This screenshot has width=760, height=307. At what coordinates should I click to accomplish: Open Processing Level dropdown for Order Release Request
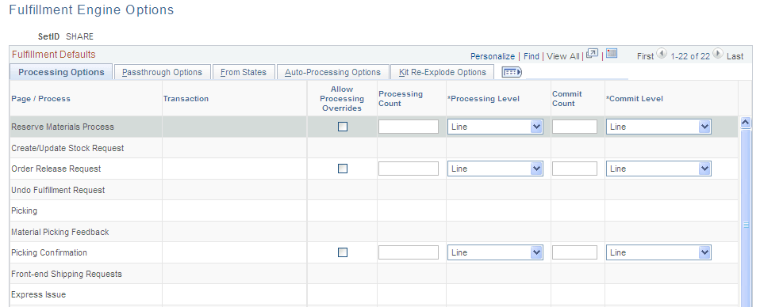495,169
